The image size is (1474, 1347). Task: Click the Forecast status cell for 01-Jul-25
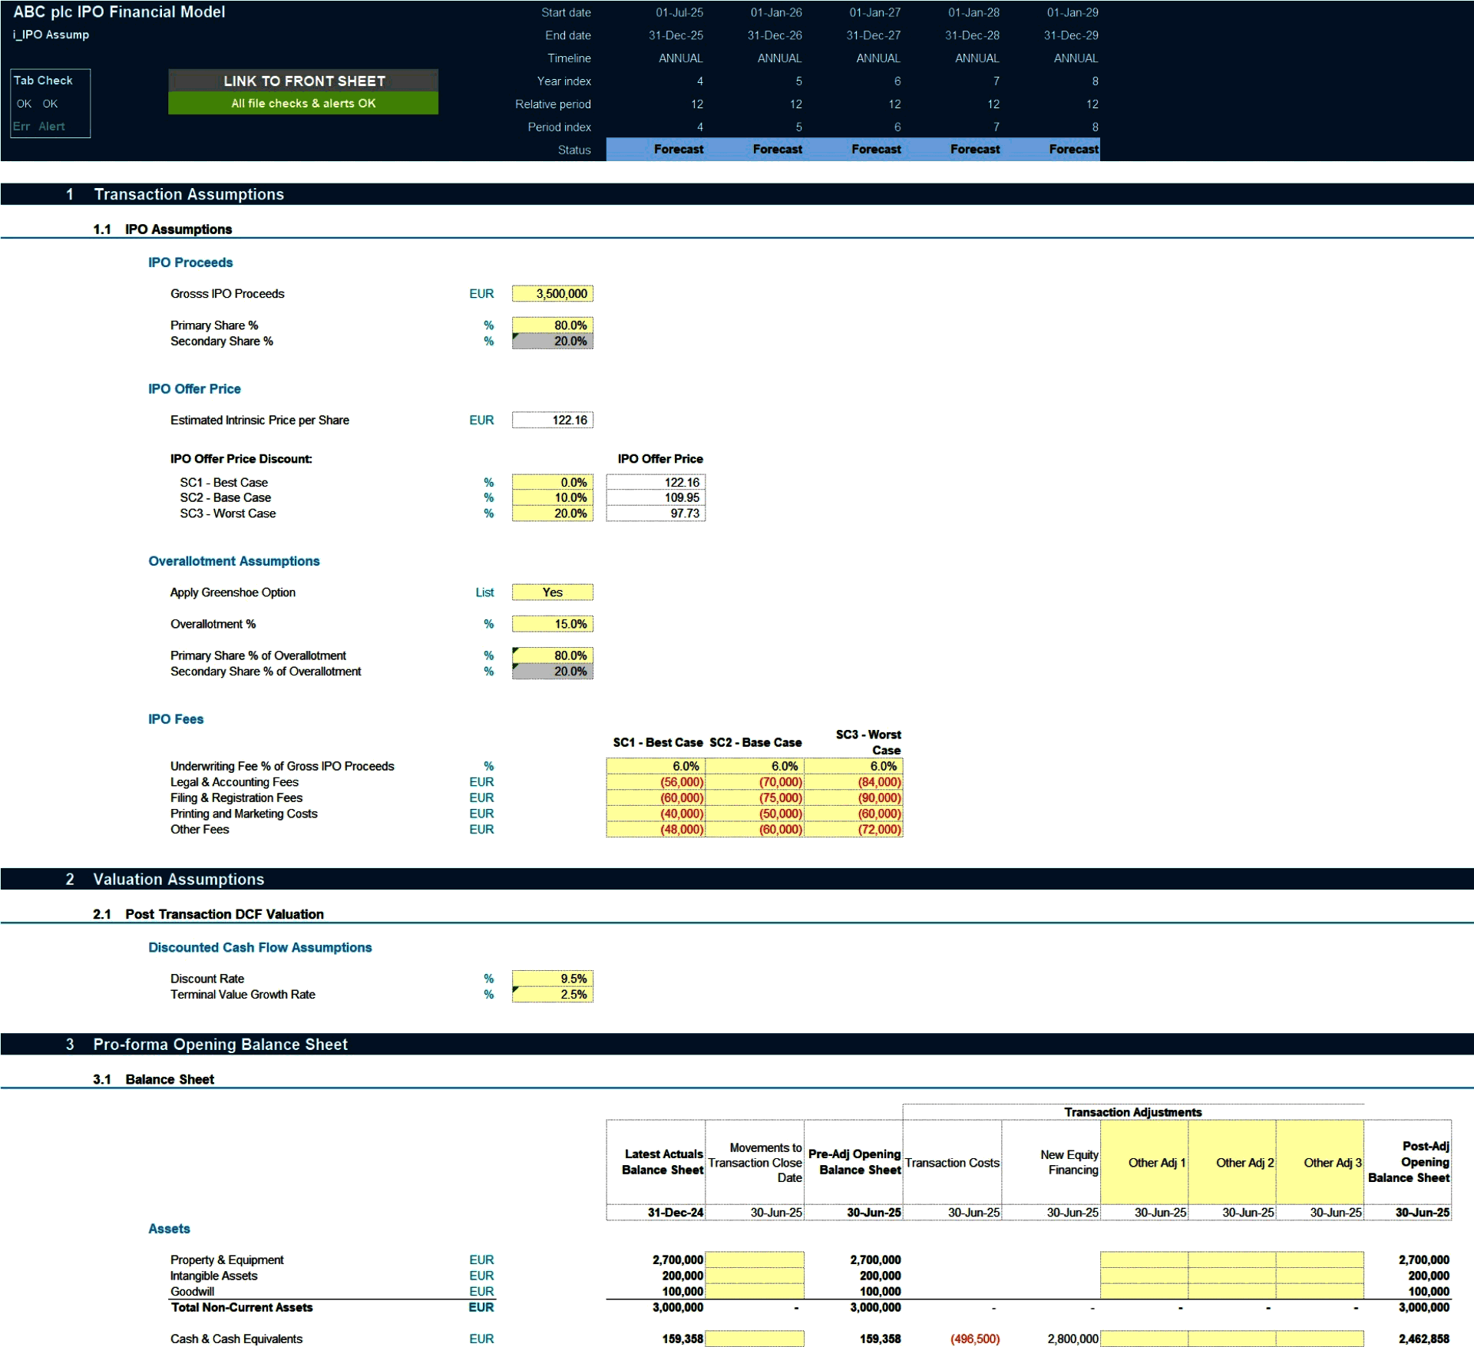pos(656,150)
